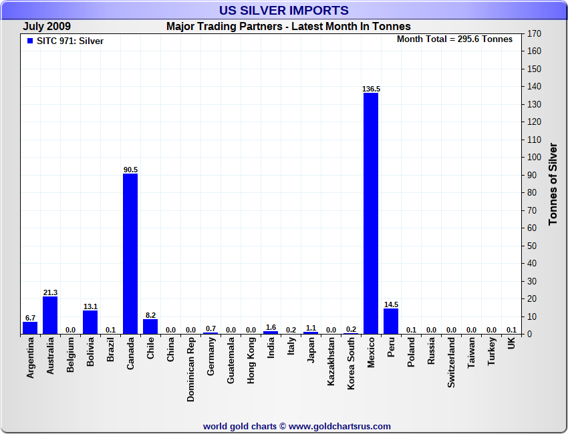
Task: Click the Dominican Rep axis label
Action: pos(191,369)
